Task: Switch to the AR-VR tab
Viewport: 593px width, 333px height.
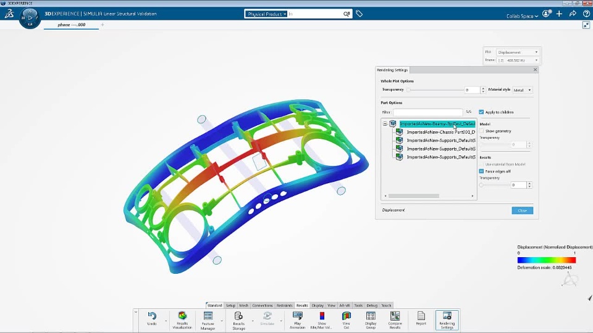Action: coord(345,305)
